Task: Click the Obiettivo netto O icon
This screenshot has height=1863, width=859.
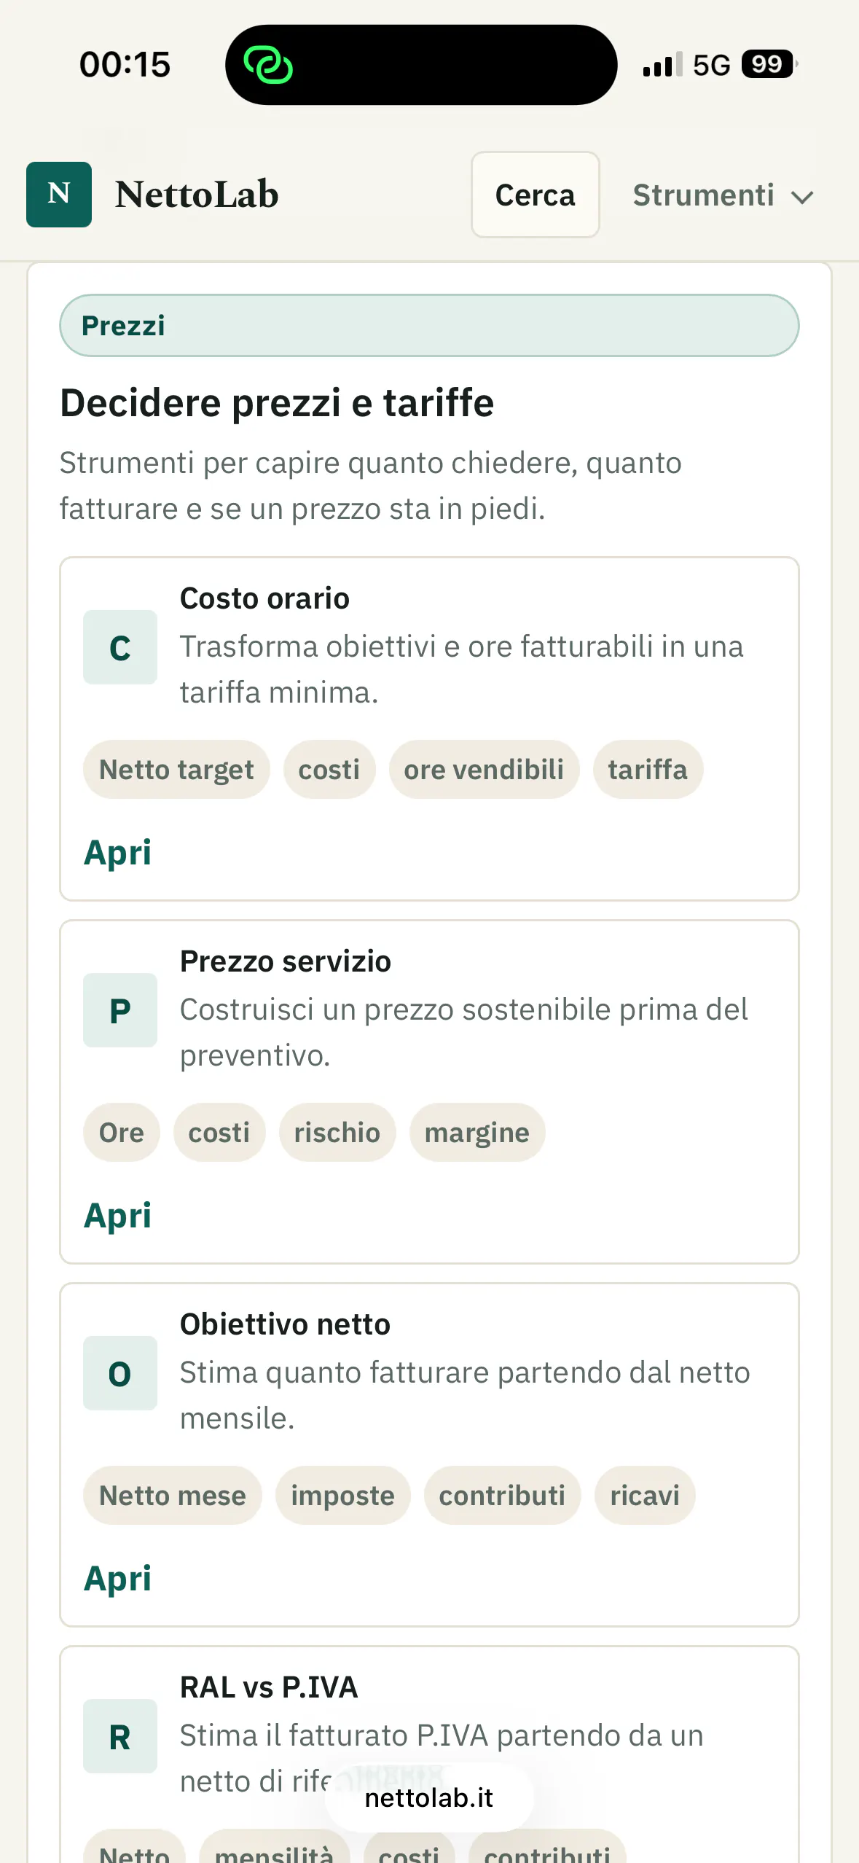Action: (120, 1373)
